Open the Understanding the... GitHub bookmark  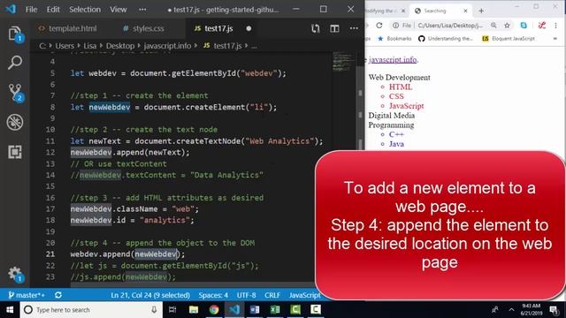pos(446,39)
